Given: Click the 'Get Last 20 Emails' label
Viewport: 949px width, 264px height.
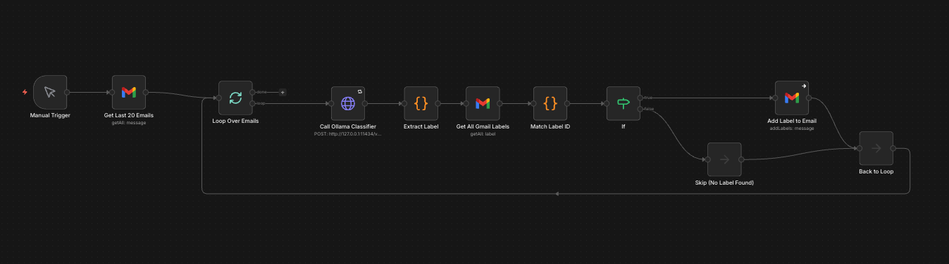Looking at the screenshot, I should 129,115.
